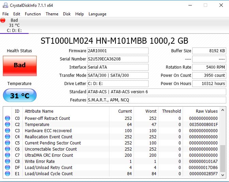
Task: Click the Standard field ATA8-ACS version 6
Action: [157, 92]
